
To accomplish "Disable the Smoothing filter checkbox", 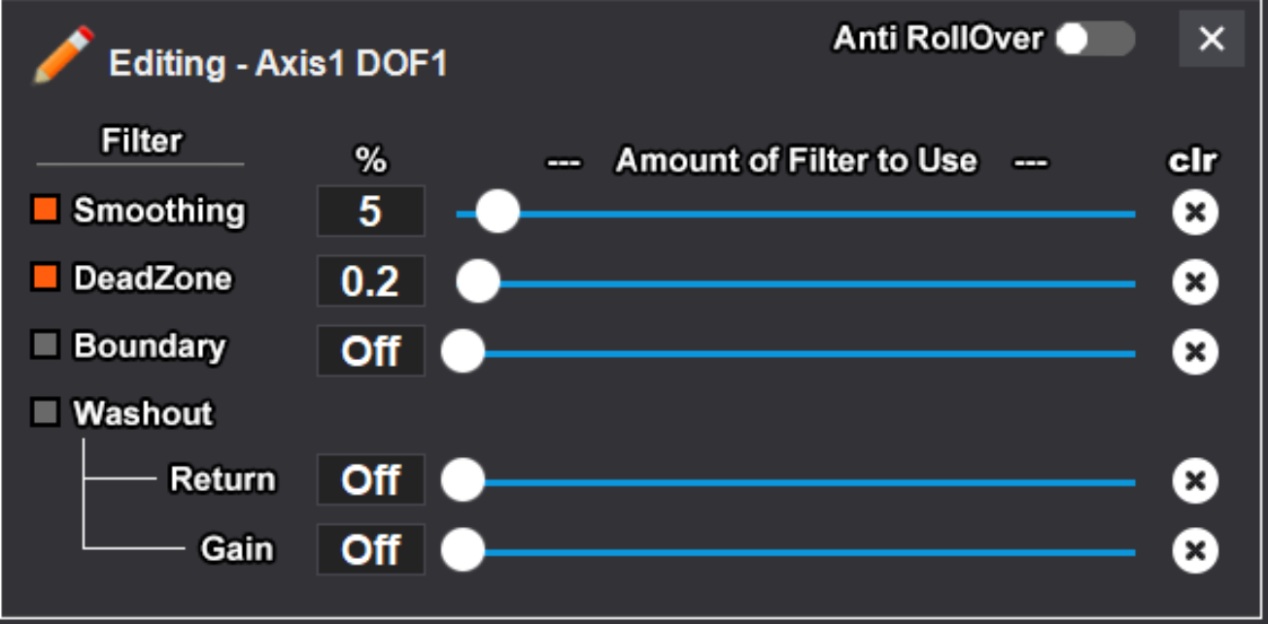I will click(46, 209).
